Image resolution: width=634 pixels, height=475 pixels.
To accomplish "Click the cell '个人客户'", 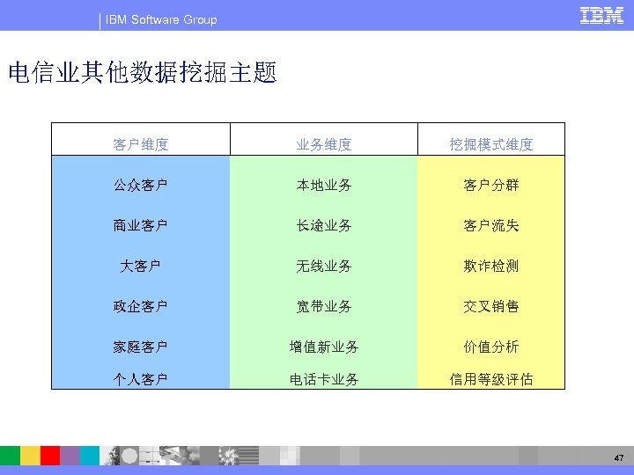I will (x=141, y=379).
